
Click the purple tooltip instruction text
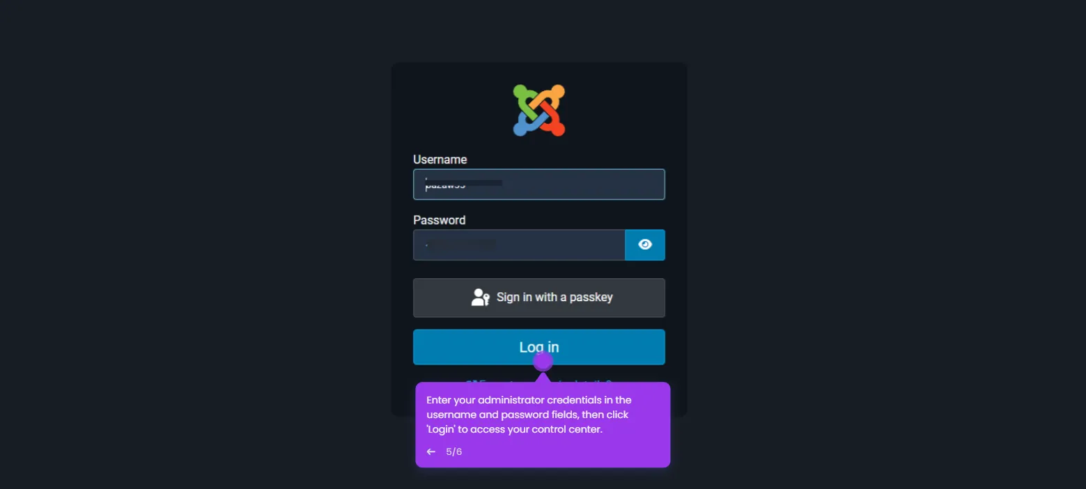tap(529, 415)
